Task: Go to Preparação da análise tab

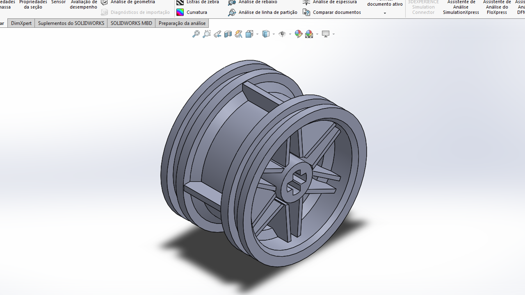Action: 182,23
